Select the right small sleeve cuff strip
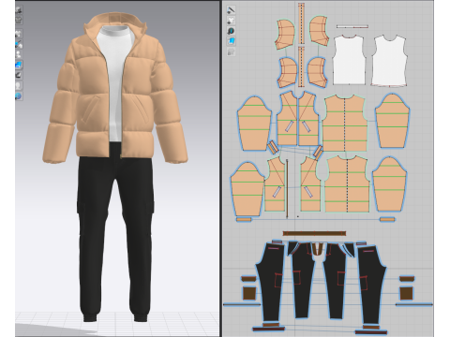 pyautogui.click(x=387, y=220)
